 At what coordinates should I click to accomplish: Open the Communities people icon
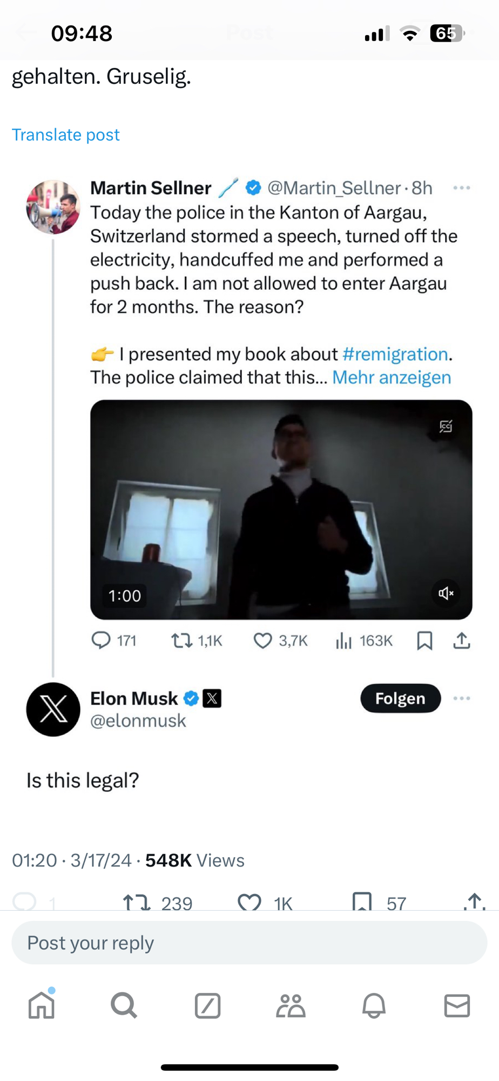click(291, 1005)
